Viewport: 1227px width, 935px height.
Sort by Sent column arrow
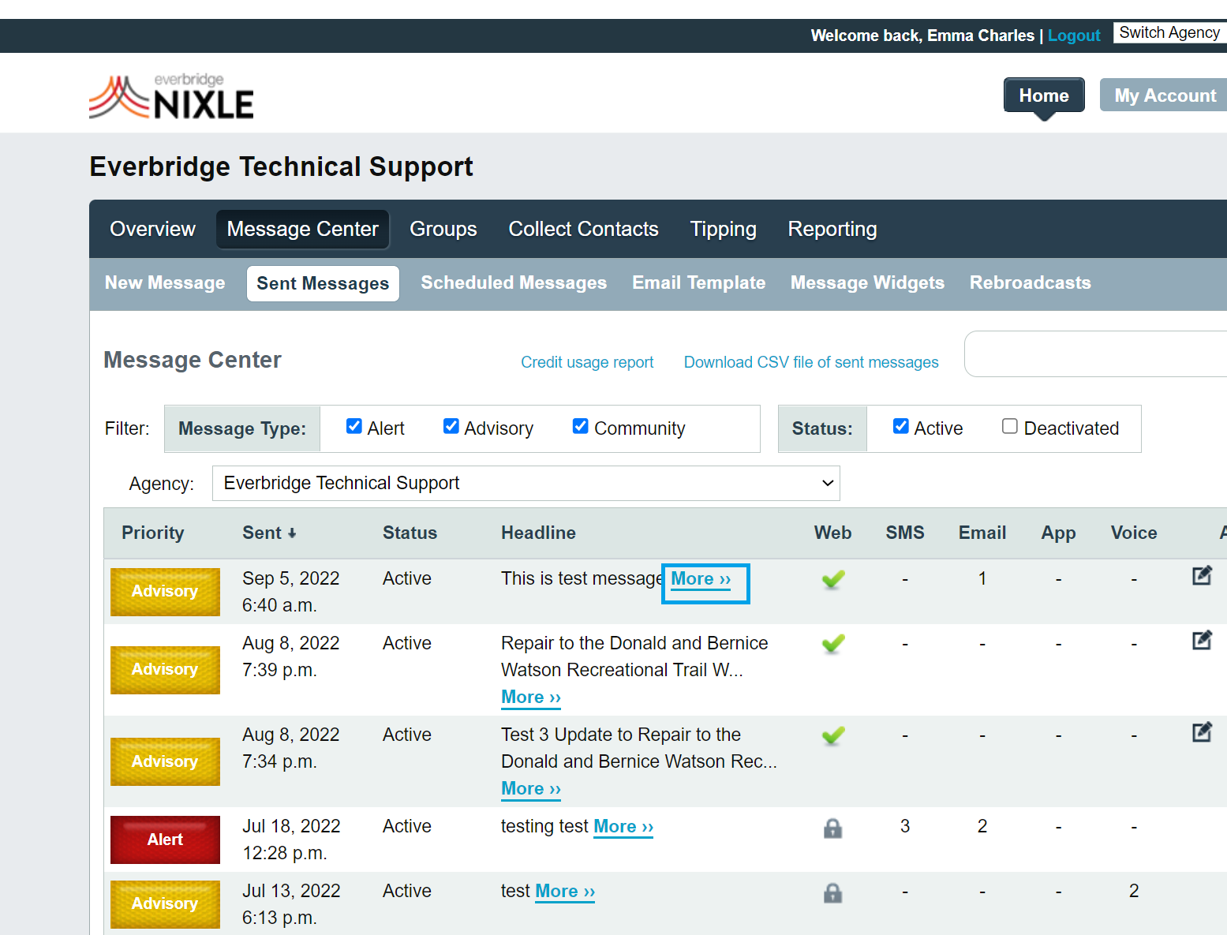click(x=292, y=533)
